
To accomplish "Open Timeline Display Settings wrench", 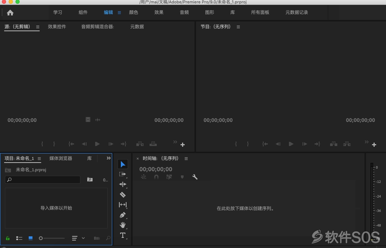I will (x=195, y=177).
